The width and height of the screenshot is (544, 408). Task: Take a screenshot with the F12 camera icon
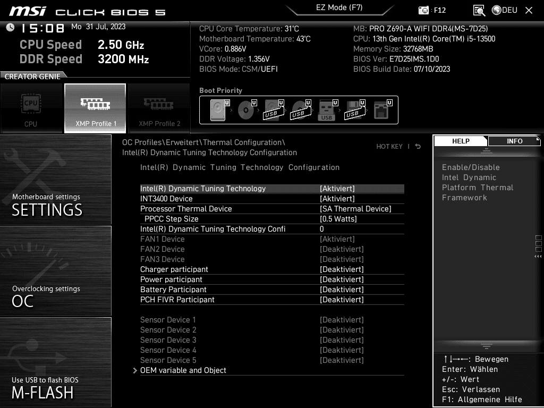[x=423, y=11]
